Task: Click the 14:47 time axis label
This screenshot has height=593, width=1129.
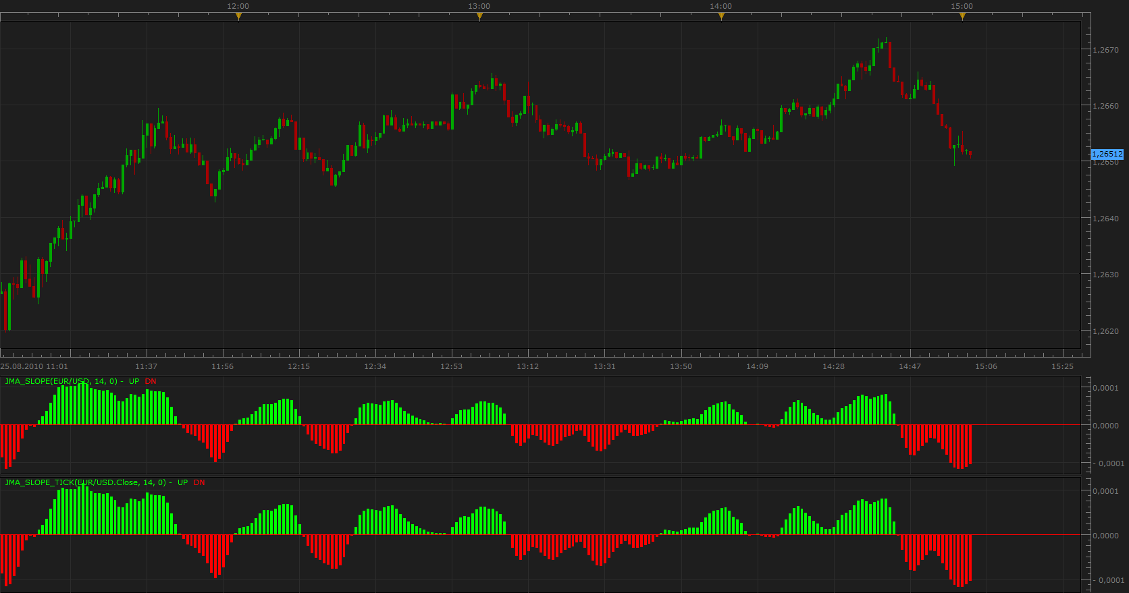Action: [x=910, y=366]
